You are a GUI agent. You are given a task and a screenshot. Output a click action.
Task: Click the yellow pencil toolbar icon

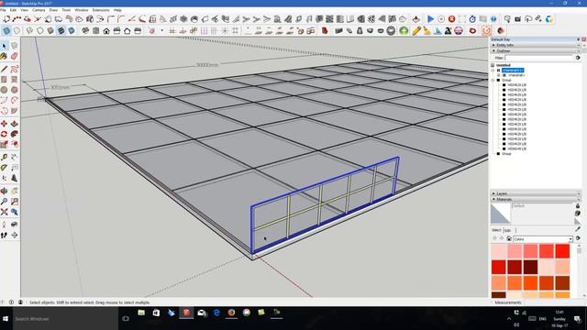tap(416, 30)
